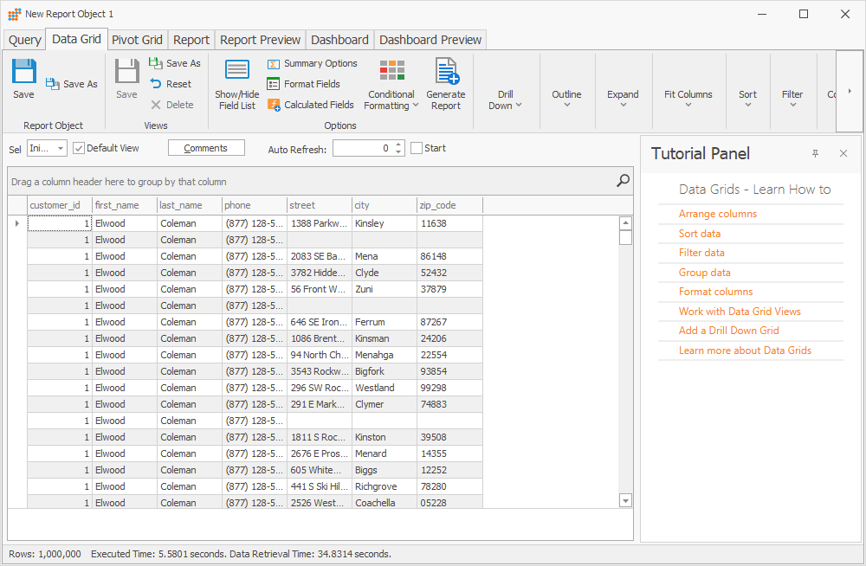
Task: Click the customer_id column header
Action: 58,205
